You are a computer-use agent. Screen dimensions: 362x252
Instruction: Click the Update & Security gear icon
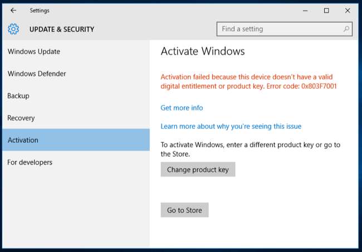coord(13,29)
